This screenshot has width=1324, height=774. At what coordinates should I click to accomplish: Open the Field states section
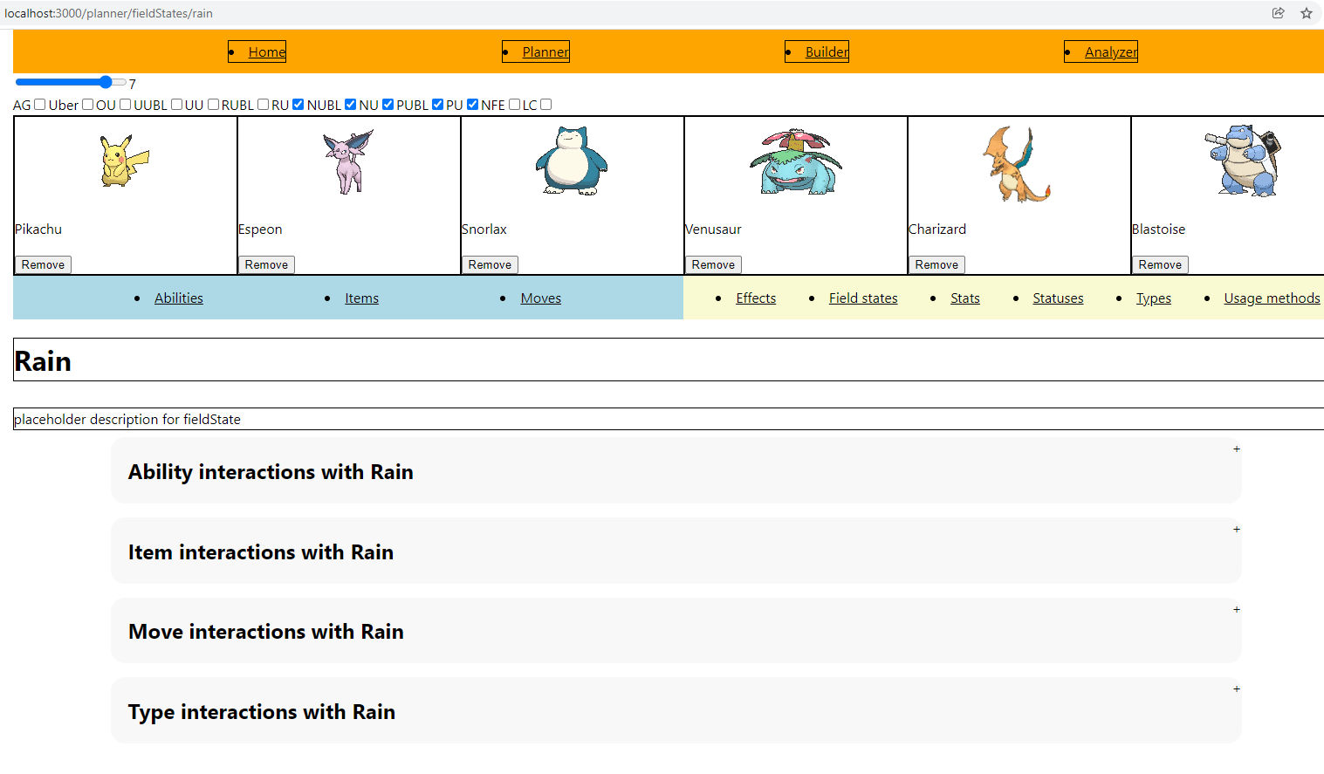(863, 298)
